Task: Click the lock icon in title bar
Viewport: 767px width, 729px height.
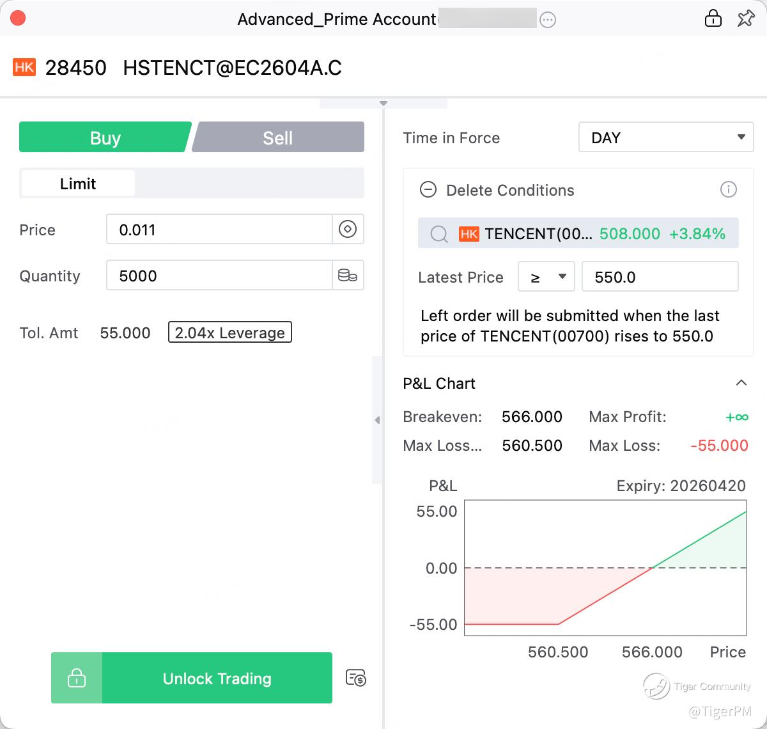Action: click(713, 19)
